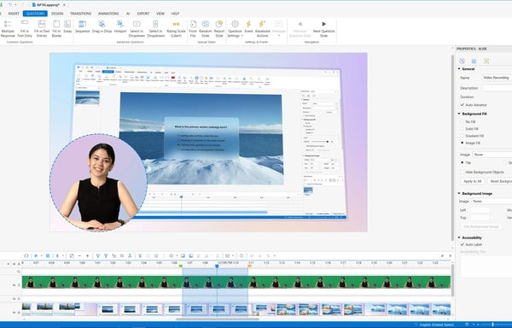The width and height of the screenshot is (512, 328).
Task: Click the timeline record narration microphone icon
Action: (x=57, y=255)
